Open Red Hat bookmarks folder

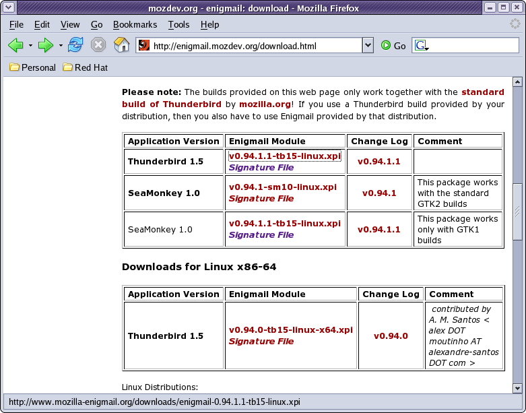(x=86, y=67)
